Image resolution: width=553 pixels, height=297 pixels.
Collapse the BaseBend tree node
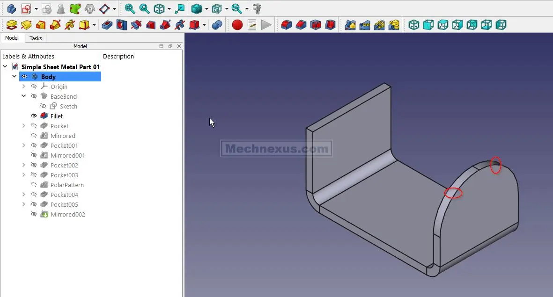click(24, 96)
